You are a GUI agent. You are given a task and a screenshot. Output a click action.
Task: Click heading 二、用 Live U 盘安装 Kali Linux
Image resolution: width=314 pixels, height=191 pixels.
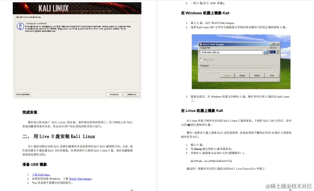coord(59,137)
